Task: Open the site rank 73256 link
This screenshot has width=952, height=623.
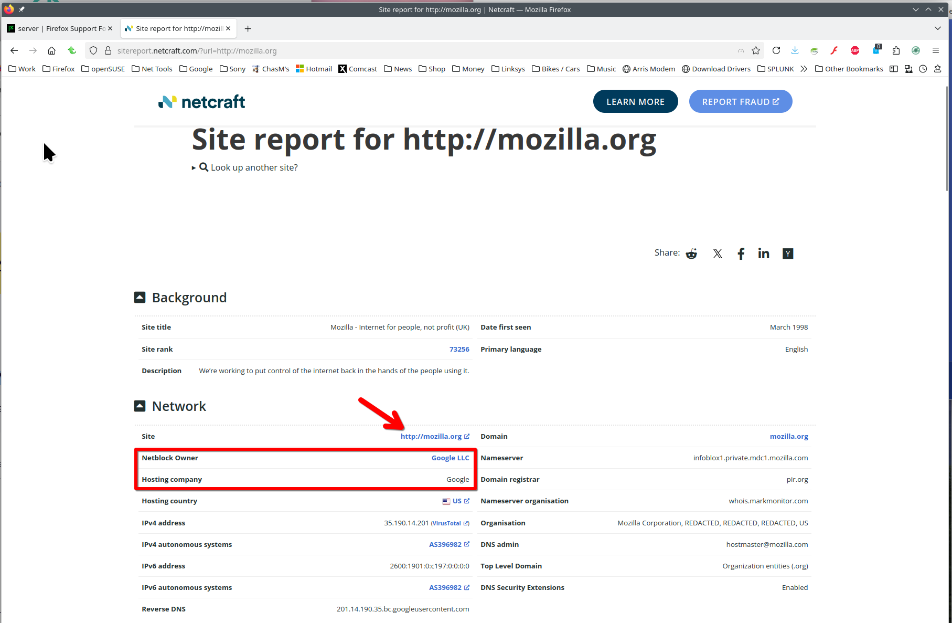Action: (459, 349)
